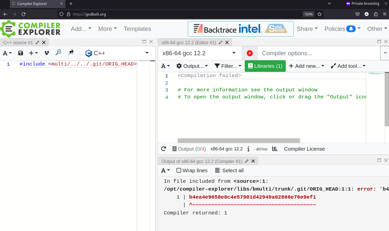Open the compilation time graph icon
The image size is (389, 231).
tap(275, 149)
